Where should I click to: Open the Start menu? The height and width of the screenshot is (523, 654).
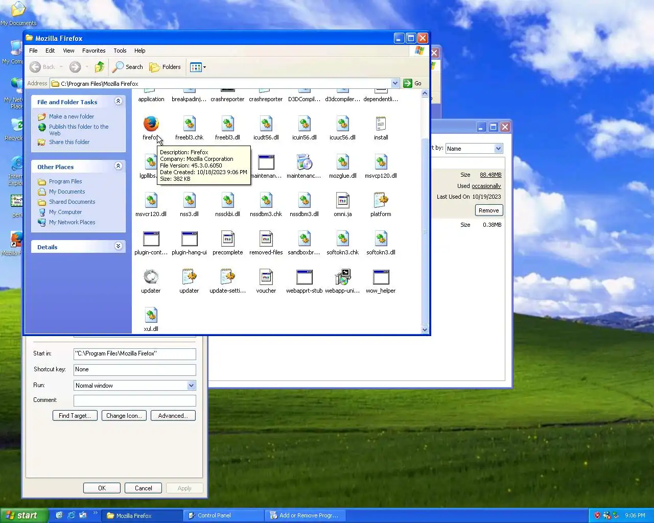point(24,515)
